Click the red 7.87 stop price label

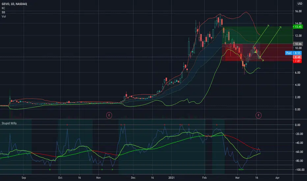pos(297,61)
